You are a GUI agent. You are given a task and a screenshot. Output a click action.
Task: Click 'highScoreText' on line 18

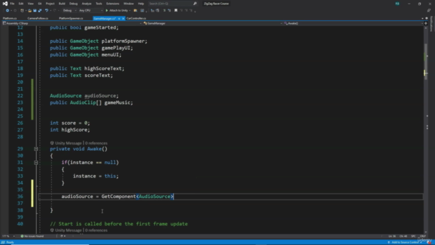click(103, 68)
